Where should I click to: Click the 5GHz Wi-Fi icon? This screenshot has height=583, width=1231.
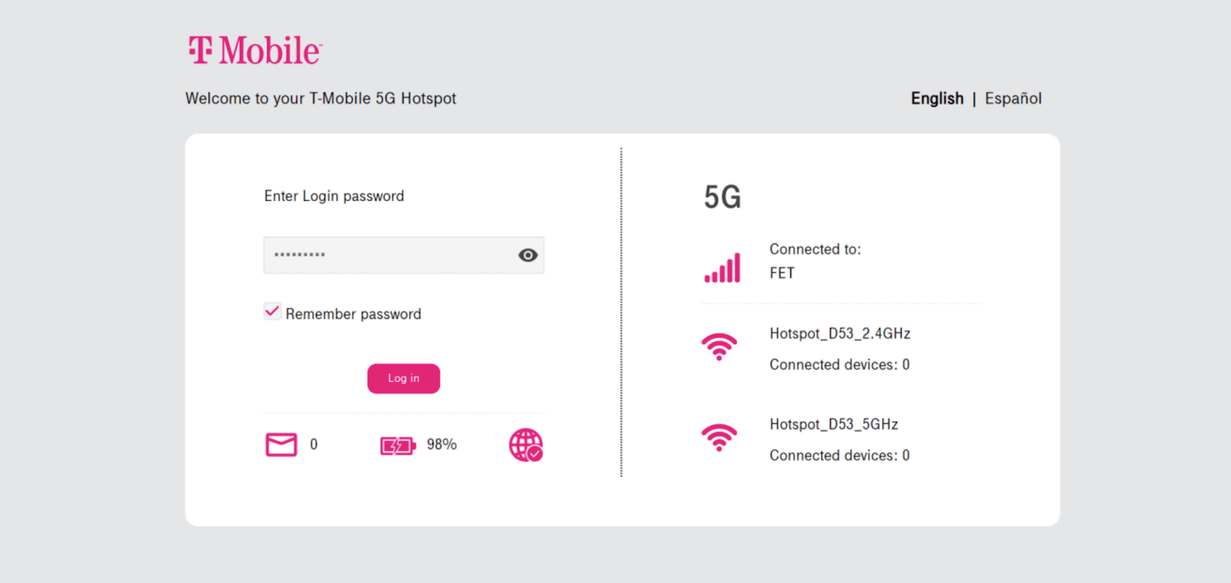pyautogui.click(x=719, y=437)
